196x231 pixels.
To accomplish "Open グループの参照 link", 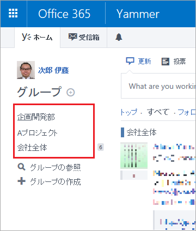I will [56, 167].
